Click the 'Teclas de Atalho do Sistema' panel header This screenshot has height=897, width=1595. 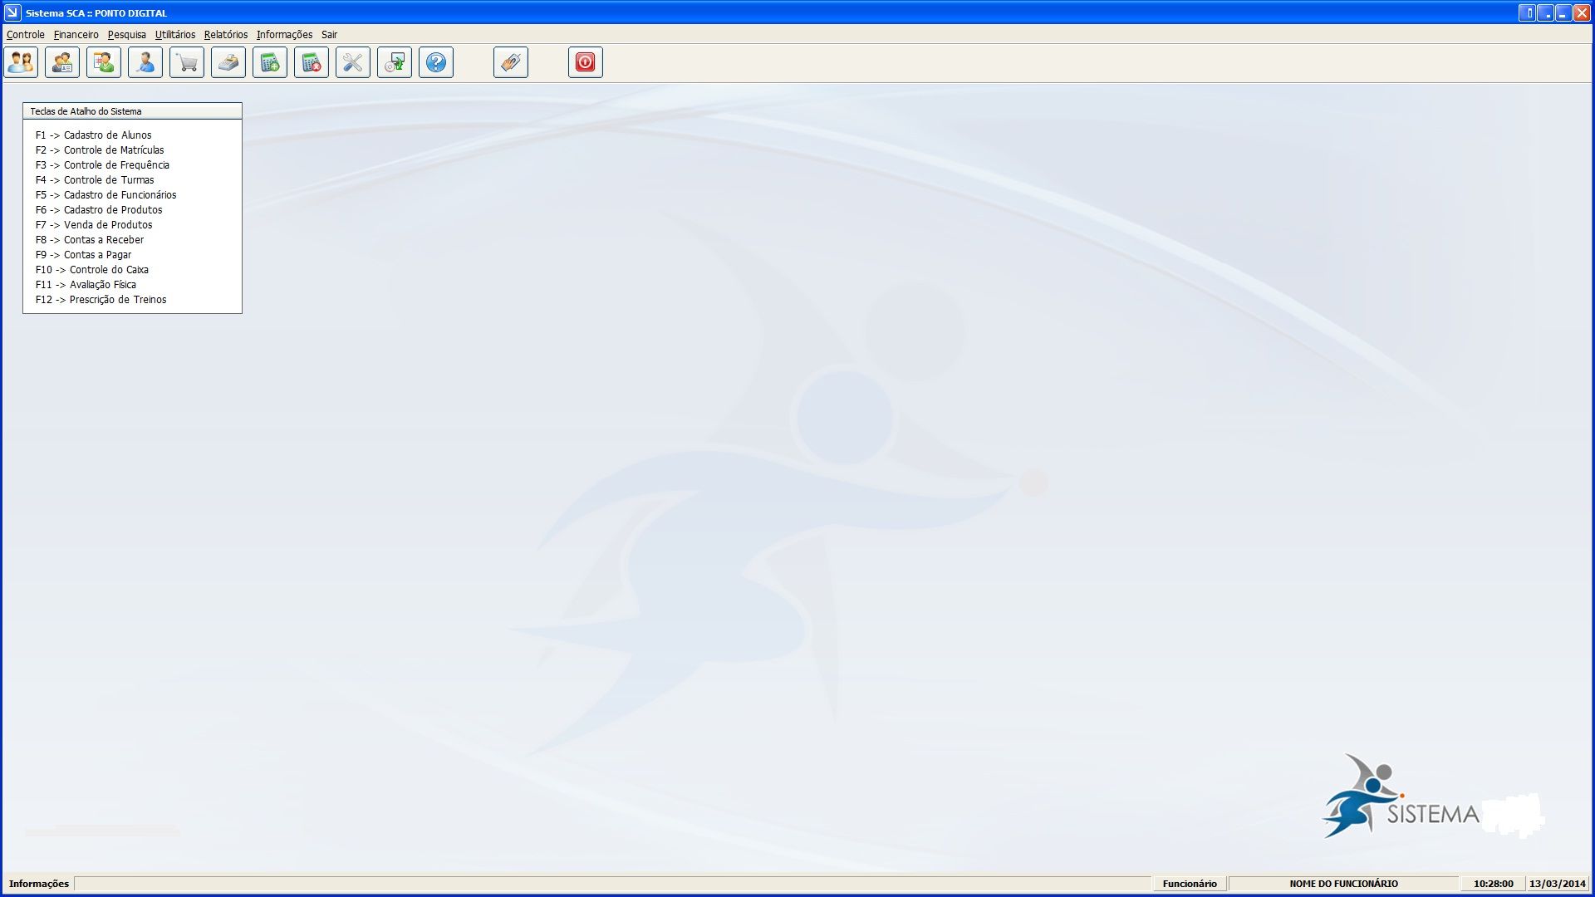pyautogui.click(x=132, y=111)
